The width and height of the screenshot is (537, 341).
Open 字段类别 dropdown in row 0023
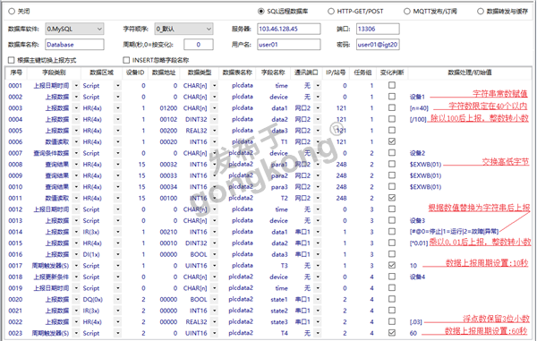(76, 333)
